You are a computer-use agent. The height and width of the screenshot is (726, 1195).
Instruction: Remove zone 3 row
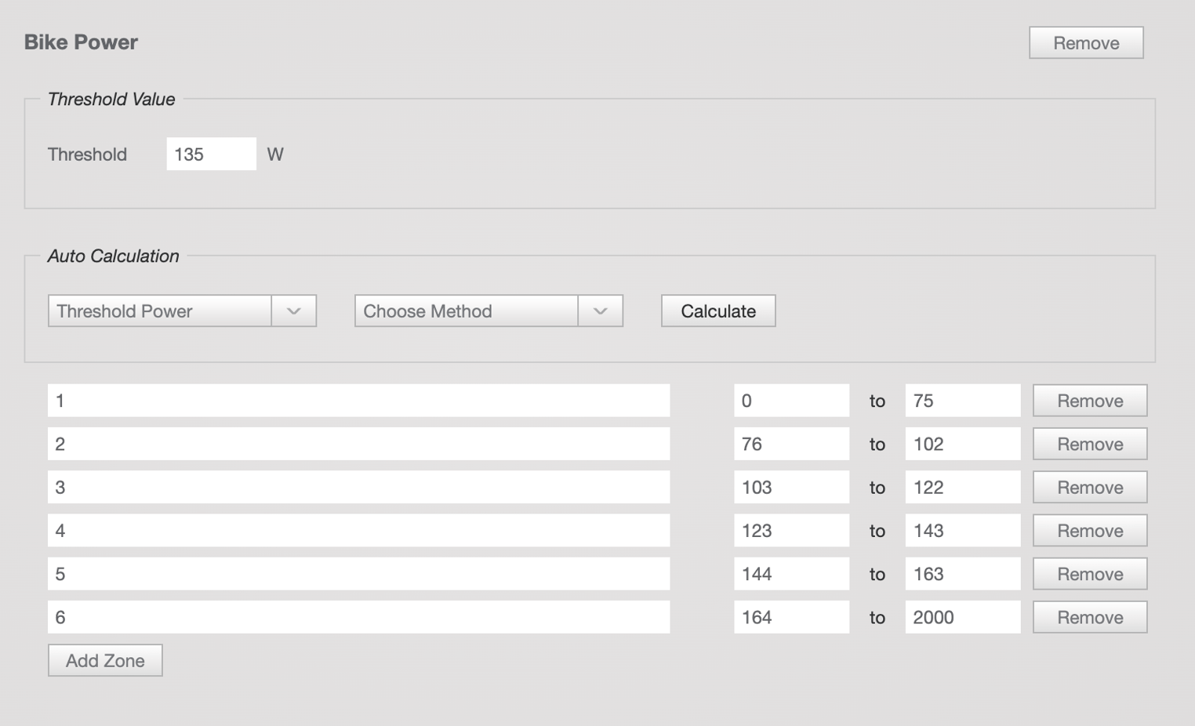[x=1089, y=487]
